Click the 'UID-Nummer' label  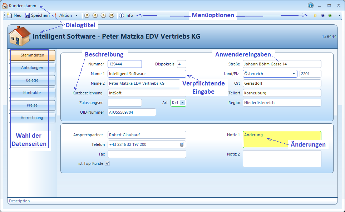coord(92,112)
